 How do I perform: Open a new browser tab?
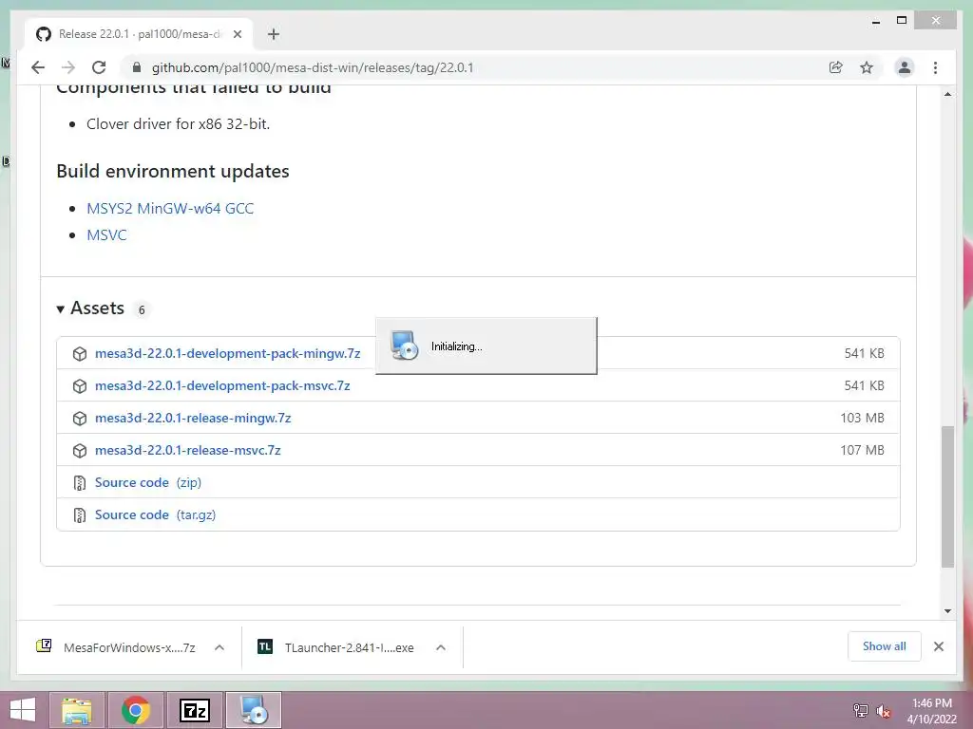(274, 34)
